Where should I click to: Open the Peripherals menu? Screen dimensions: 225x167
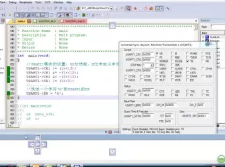pos(26,2)
